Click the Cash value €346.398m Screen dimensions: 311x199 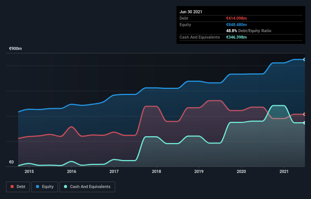point(236,37)
